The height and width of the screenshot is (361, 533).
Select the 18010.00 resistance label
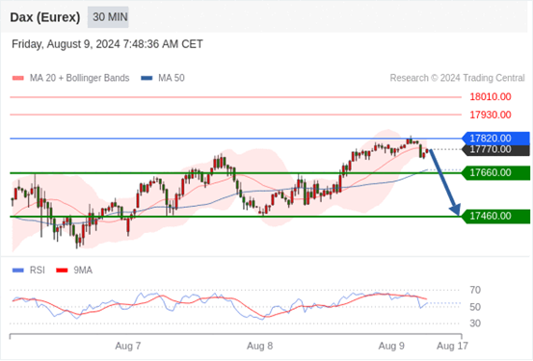click(x=491, y=97)
